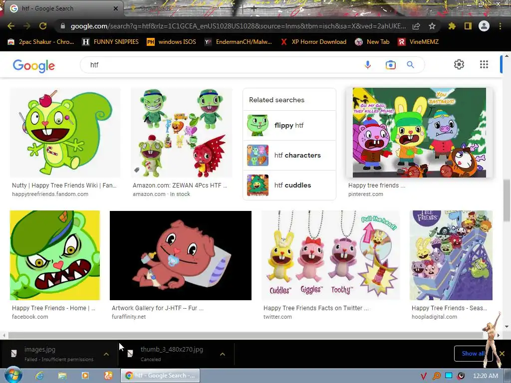The height and width of the screenshot is (383, 511).
Task: Reload the page with the refresh icon
Action: click(x=43, y=26)
